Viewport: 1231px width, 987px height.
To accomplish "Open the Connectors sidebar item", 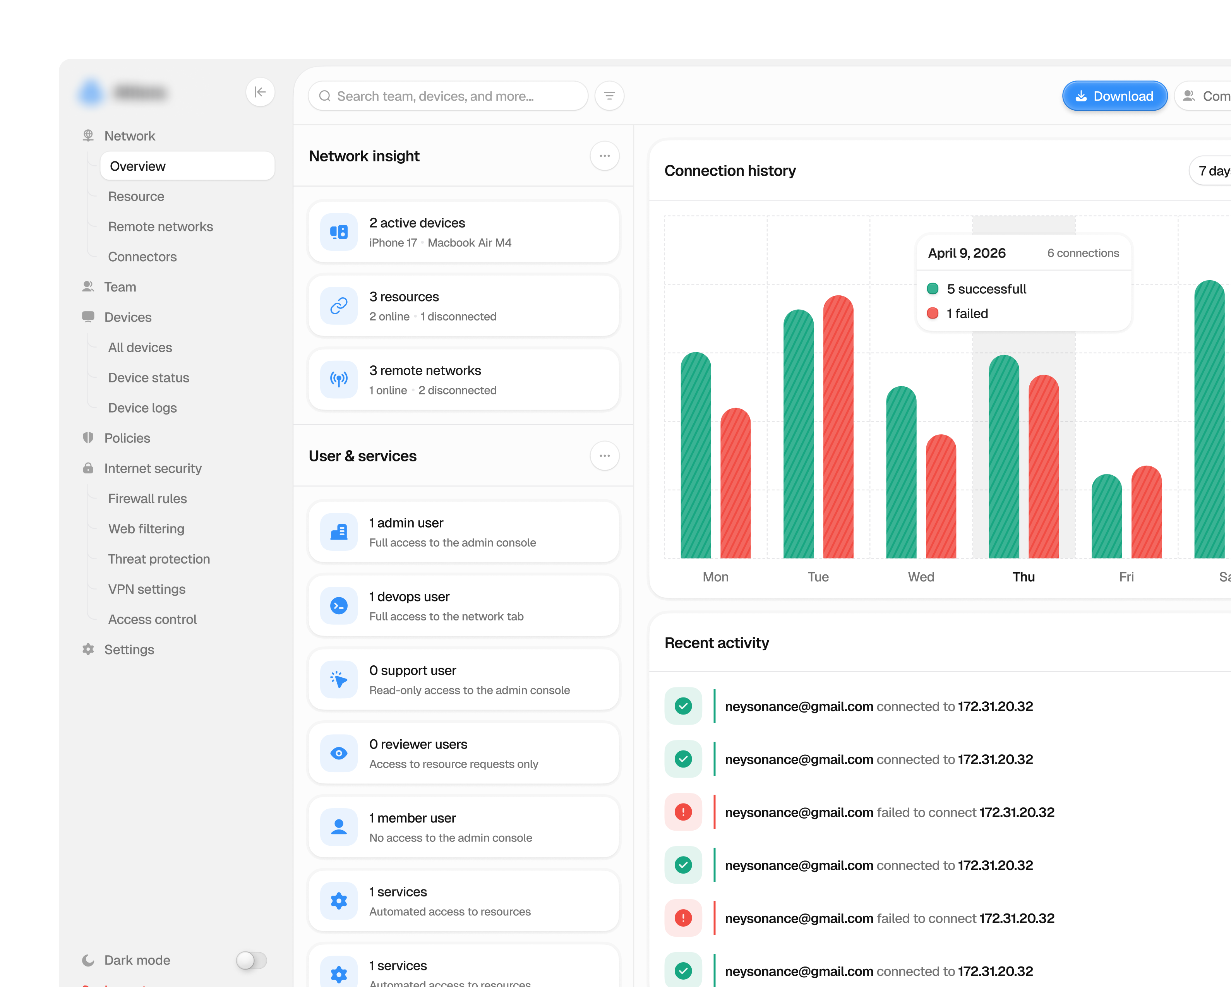I will [x=142, y=257].
